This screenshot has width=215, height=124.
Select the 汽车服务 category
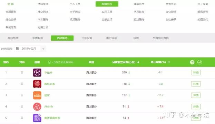pyautogui.click(x=43, y=19)
